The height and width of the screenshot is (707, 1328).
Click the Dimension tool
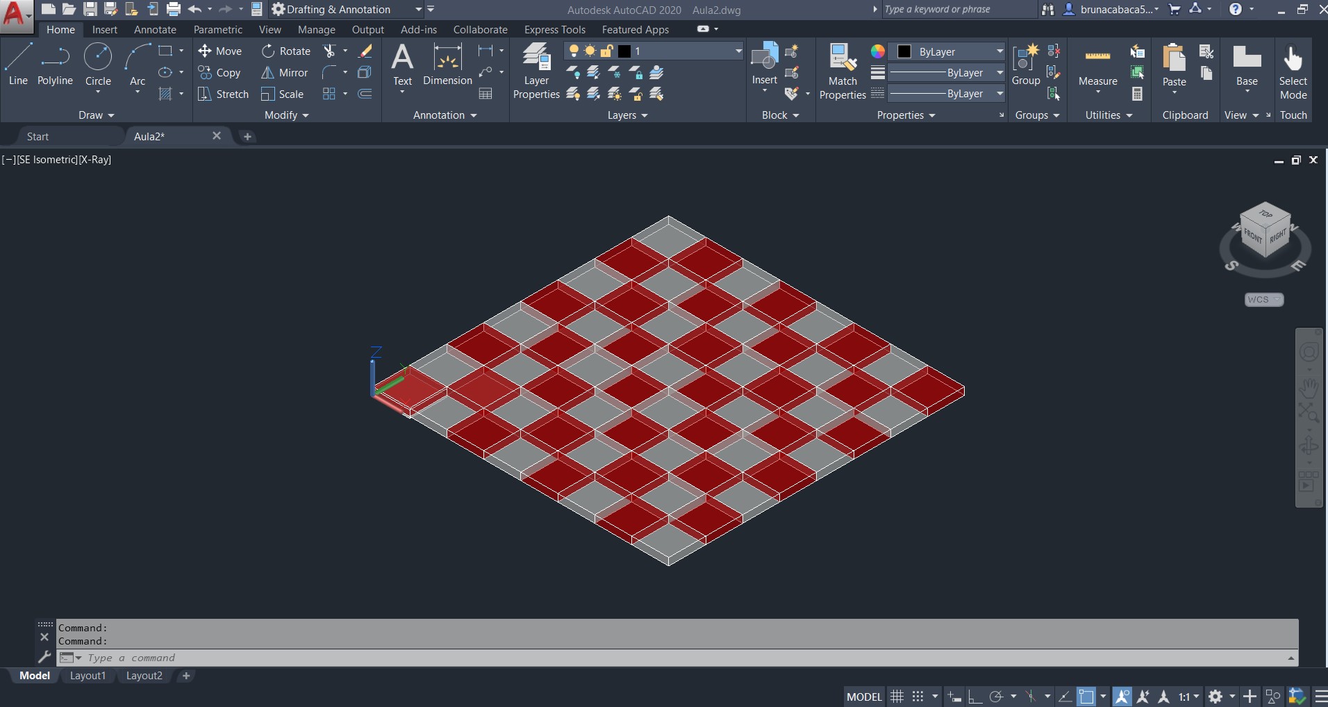447,64
